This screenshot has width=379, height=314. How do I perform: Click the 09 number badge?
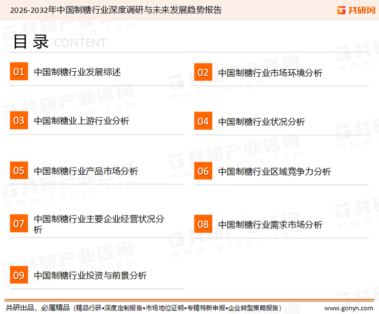[x=19, y=275]
